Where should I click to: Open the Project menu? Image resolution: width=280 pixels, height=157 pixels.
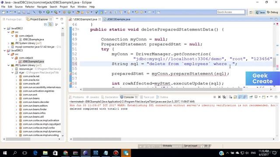coord(63,7)
